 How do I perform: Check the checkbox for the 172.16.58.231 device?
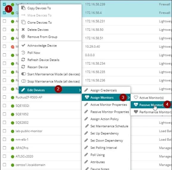tap(4, 21)
